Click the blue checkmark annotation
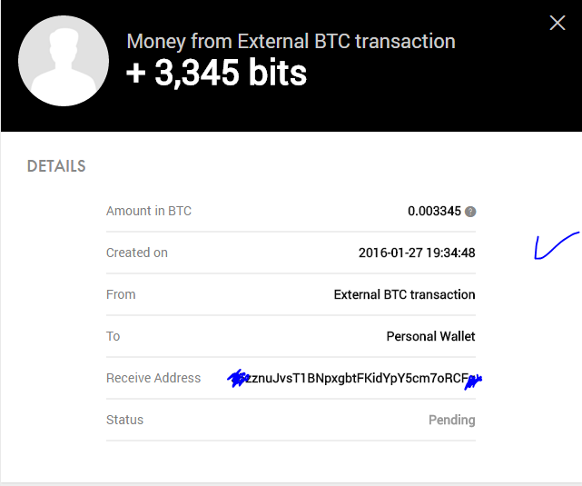 557,246
